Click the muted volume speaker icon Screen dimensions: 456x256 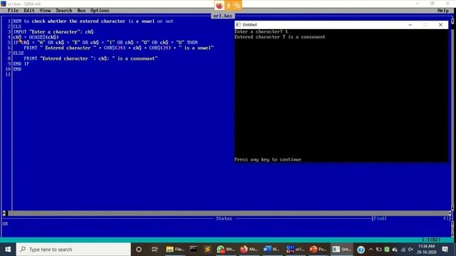click(410, 250)
